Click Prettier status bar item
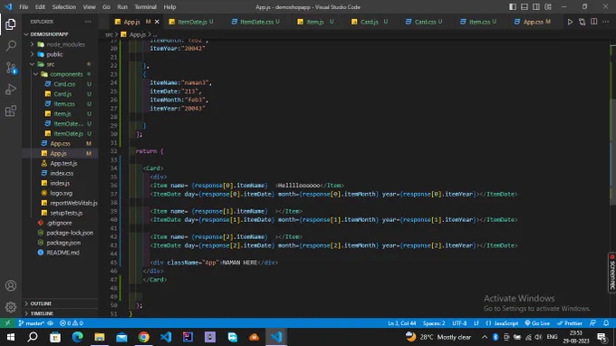This screenshot has width=616, height=346. (569, 323)
